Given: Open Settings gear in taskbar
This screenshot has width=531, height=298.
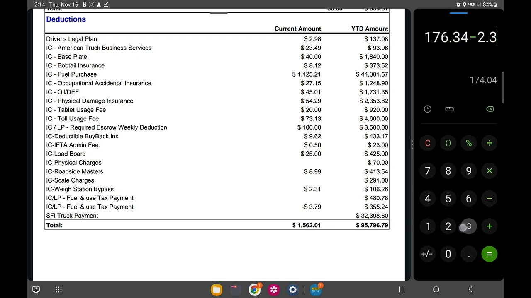Looking at the screenshot, I should [x=293, y=290].
